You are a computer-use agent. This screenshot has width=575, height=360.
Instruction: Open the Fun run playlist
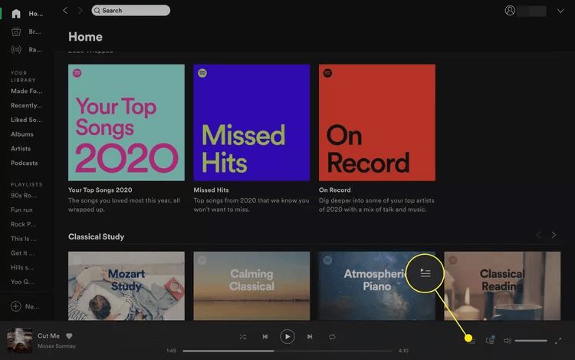[x=21, y=210]
